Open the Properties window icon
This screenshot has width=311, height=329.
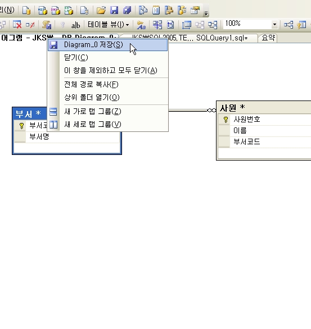[x=195, y=10]
